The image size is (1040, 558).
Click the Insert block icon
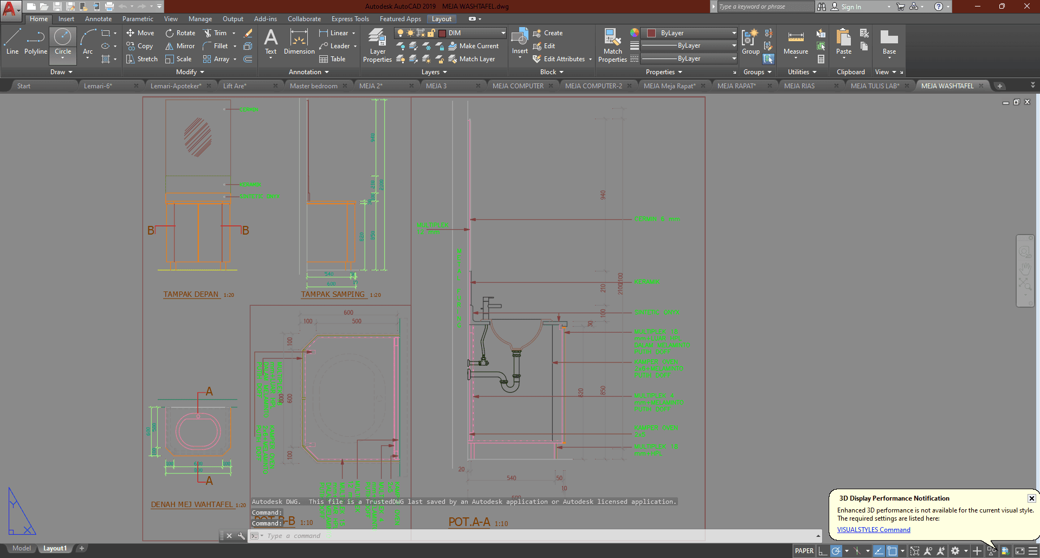pyautogui.click(x=519, y=38)
